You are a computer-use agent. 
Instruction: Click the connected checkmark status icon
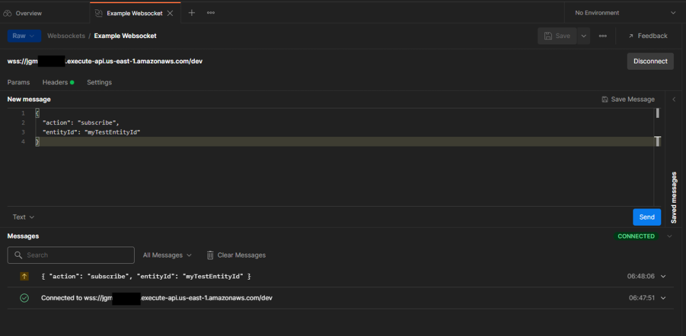tap(24, 298)
